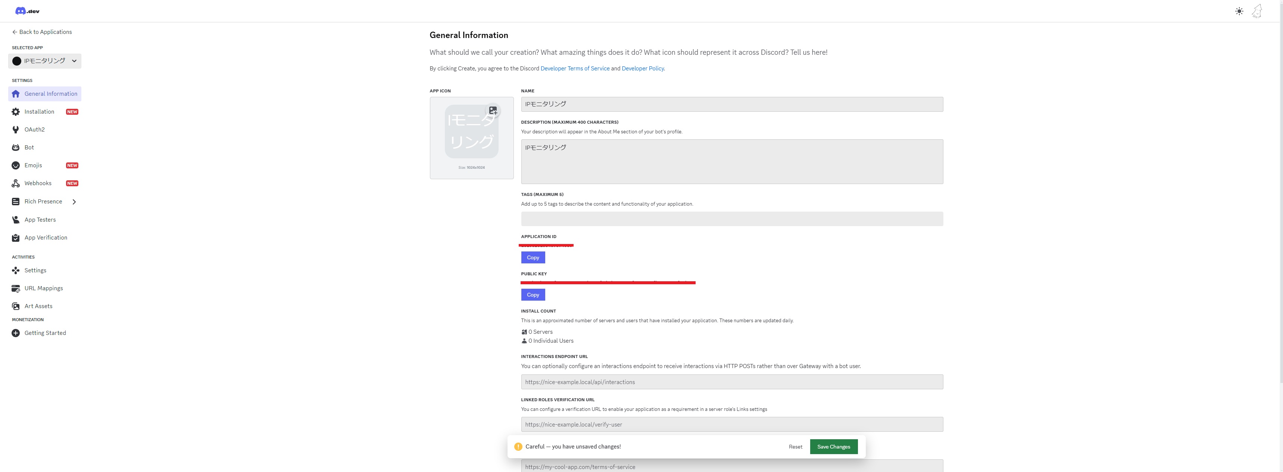This screenshot has width=1283, height=472.
Task: Open App Testers page
Action: [x=40, y=220]
